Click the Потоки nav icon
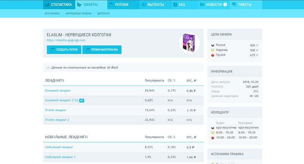The height and width of the screenshot is (164, 304). [110, 5]
